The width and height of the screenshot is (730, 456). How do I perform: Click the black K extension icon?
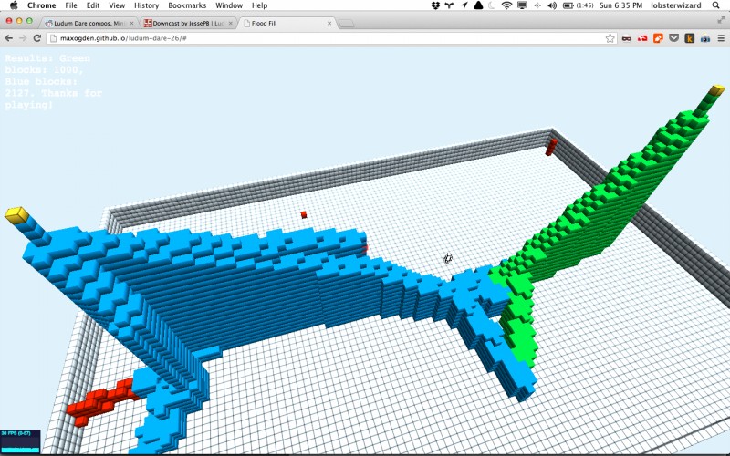pos(690,38)
